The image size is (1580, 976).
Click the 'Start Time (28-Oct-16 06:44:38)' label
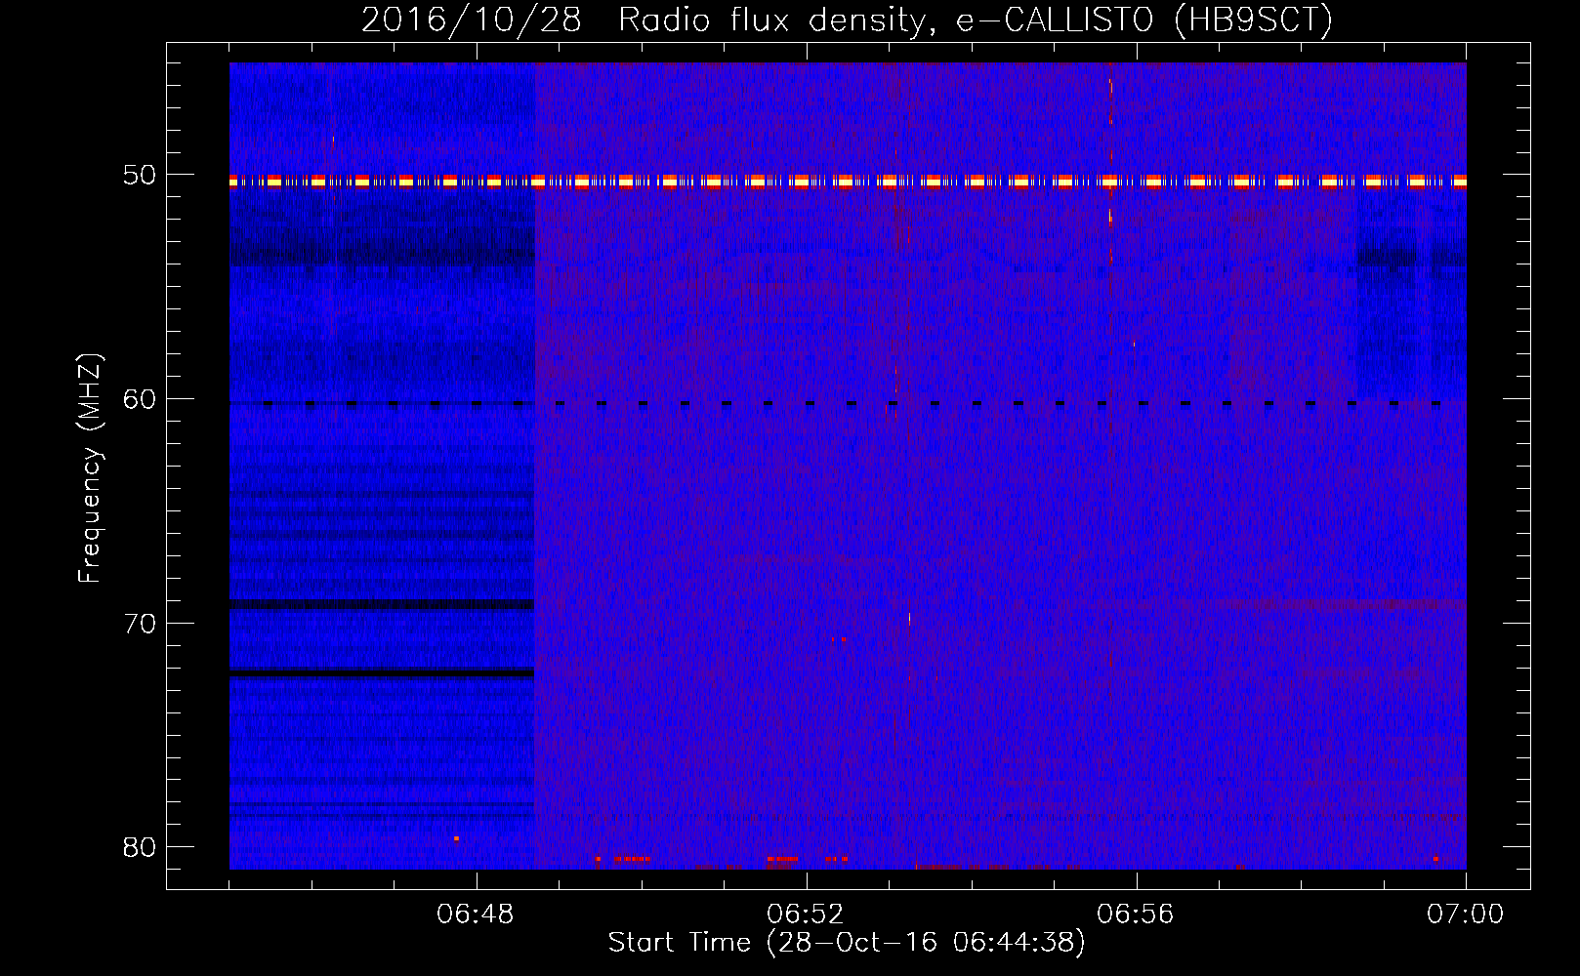tap(847, 943)
